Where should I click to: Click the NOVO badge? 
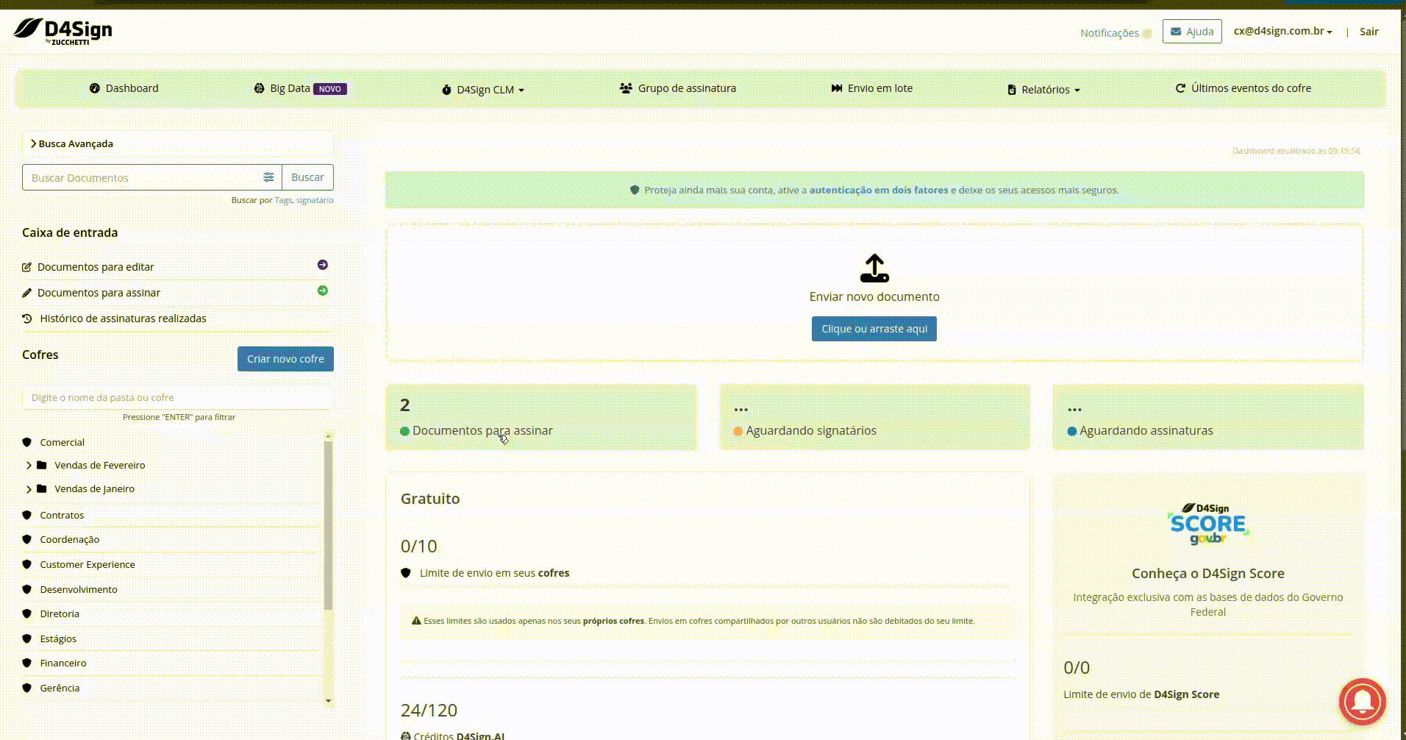click(330, 89)
